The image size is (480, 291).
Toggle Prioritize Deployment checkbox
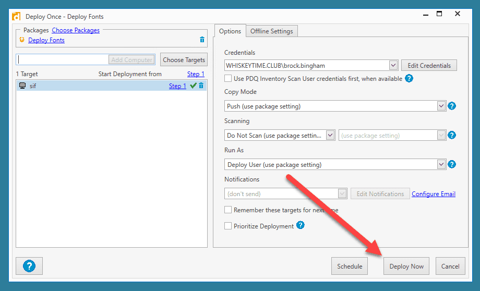coord(228,226)
